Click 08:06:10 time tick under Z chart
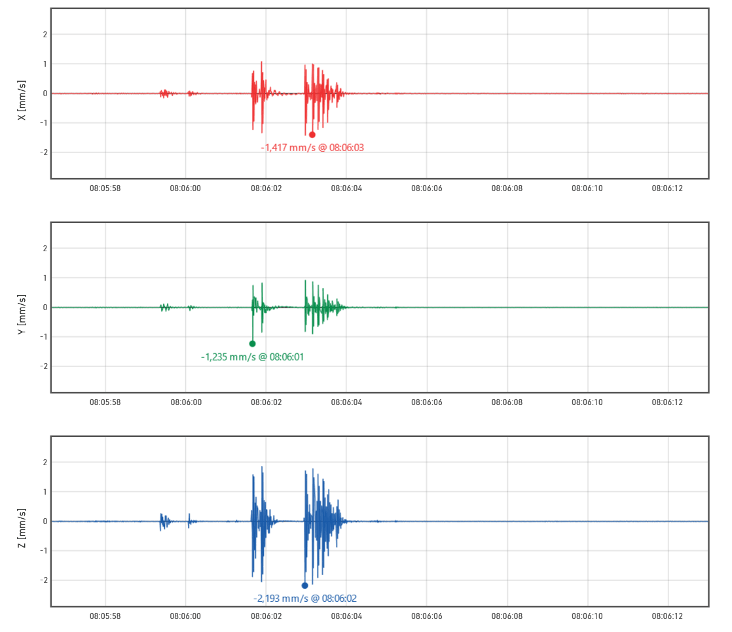This screenshot has height=632, width=732. pos(587,616)
